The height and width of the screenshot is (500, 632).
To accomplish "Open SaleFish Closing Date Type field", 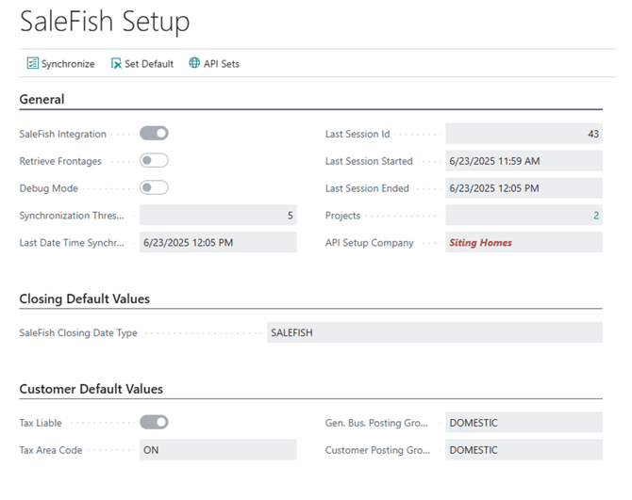I will (x=435, y=332).
